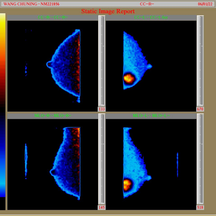Click the MLO--R image title bar
Image resolution: width=216 pixels, height=216 pixels.
[x=53, y=116]
